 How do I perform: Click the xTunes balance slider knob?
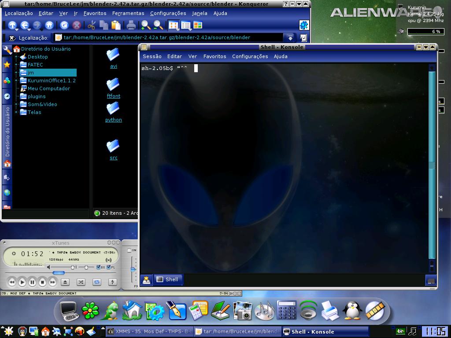tap(86, 267)
